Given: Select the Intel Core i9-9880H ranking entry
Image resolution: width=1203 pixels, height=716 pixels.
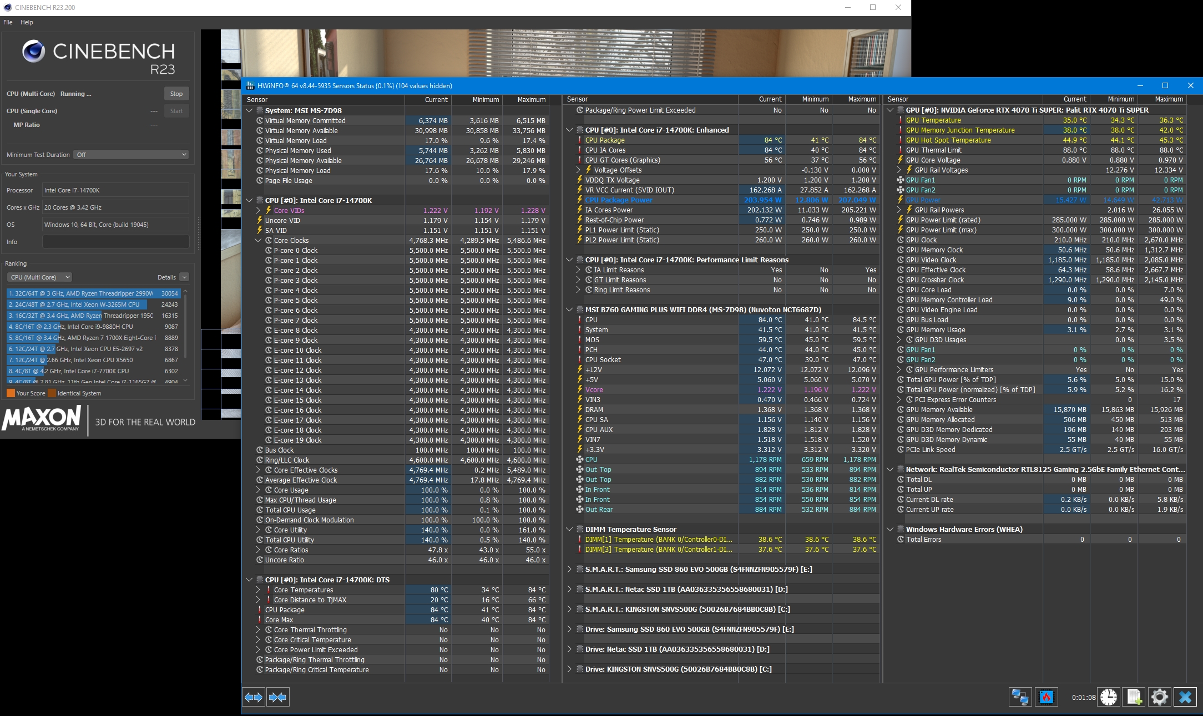Looking at the screenshot, I should [93, 327].
